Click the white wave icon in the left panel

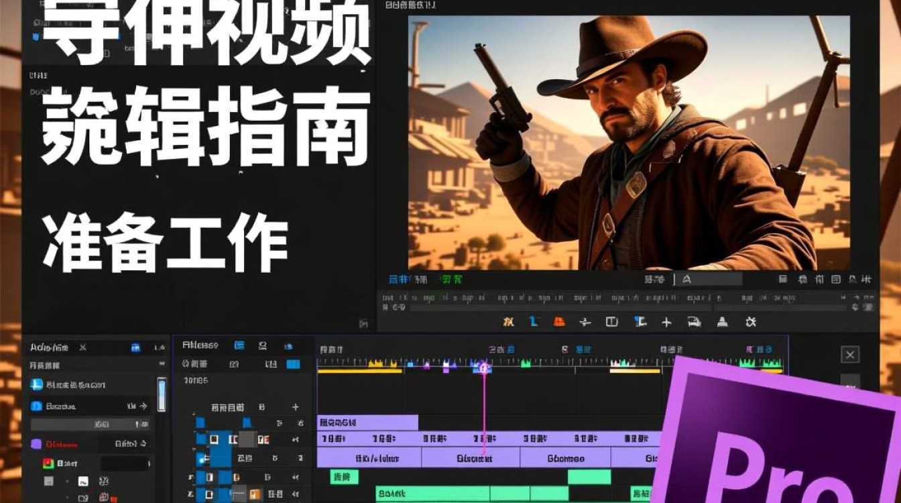(83, 481)
